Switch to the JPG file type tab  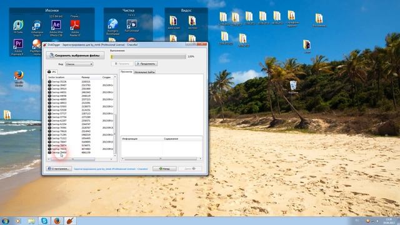[52, 72]
